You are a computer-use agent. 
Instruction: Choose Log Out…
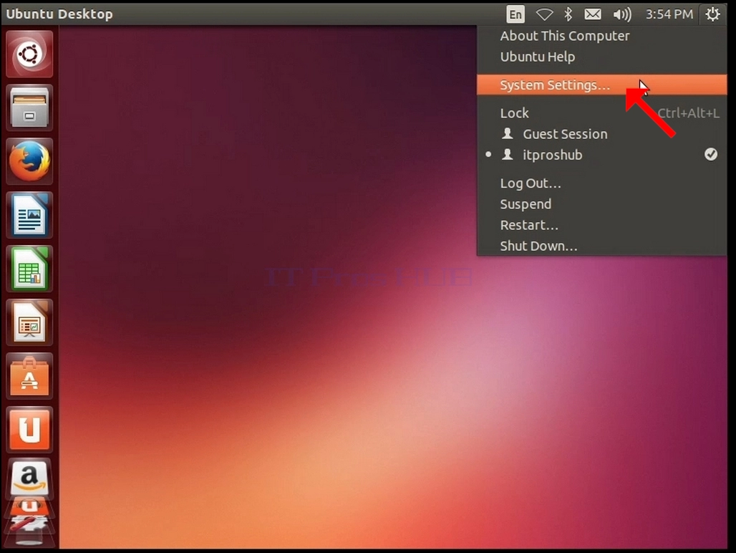tap(601, 183)
